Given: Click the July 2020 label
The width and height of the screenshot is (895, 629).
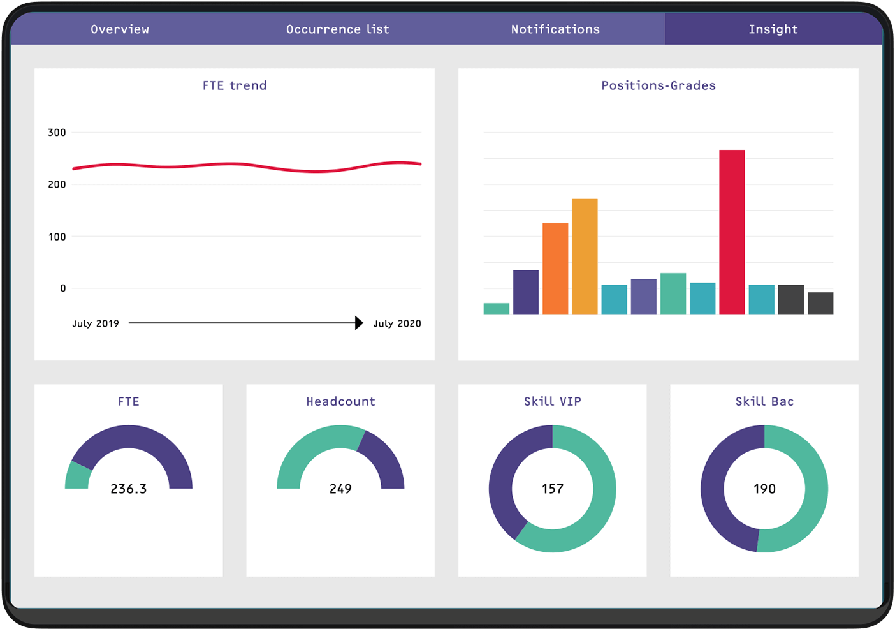Looking at the screenshot, I should point(397,323).
